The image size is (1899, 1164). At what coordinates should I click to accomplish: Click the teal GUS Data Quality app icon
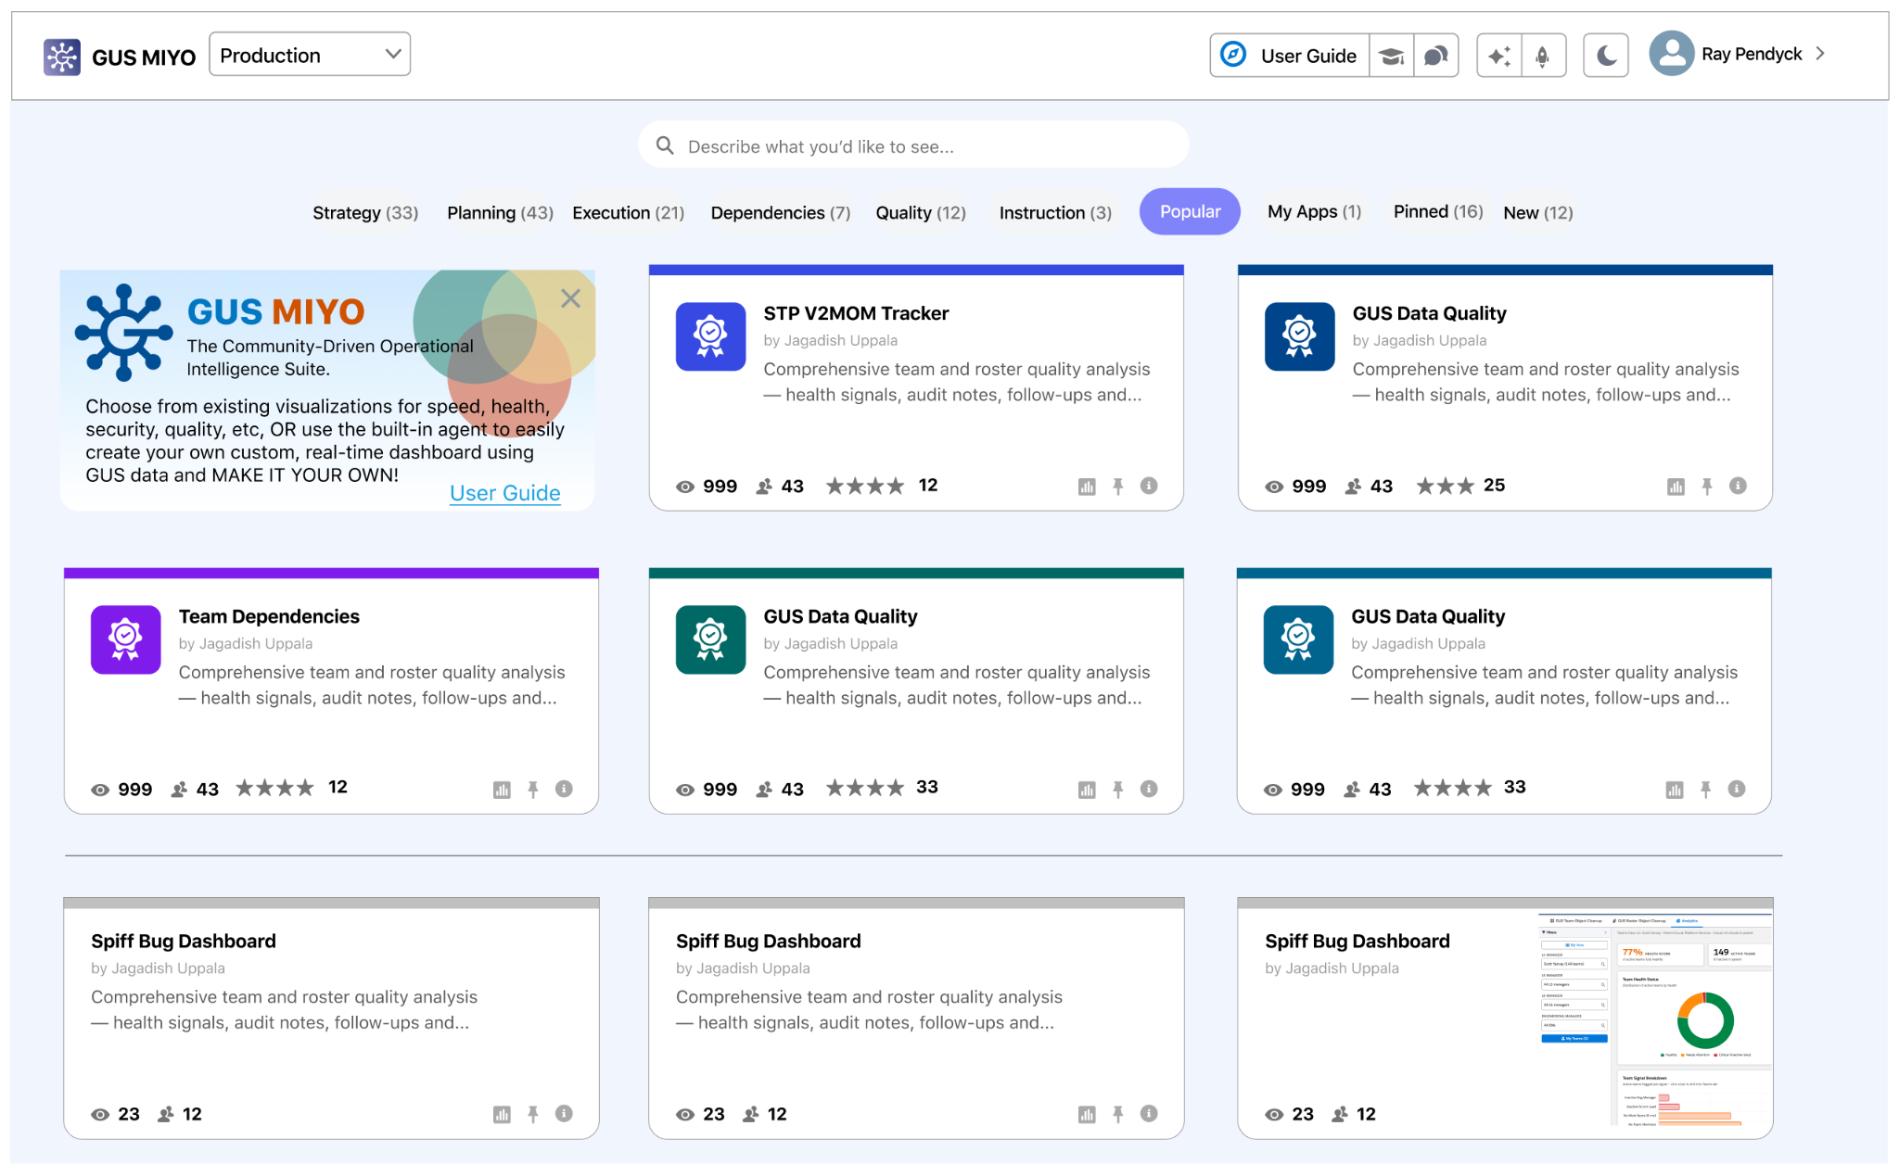(710, 639)
